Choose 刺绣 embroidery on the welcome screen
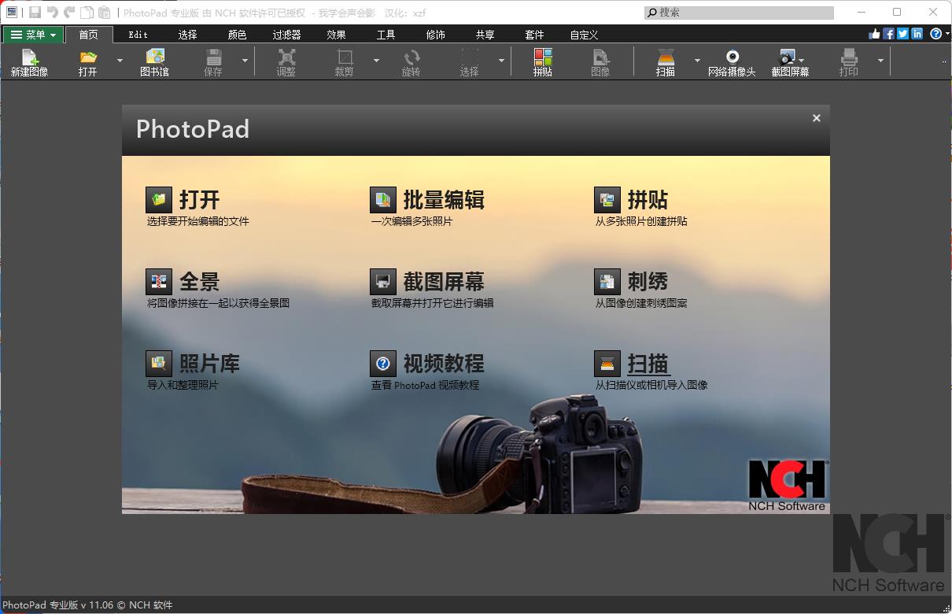Viewport: 952px width, 614px height. [632, 282]
